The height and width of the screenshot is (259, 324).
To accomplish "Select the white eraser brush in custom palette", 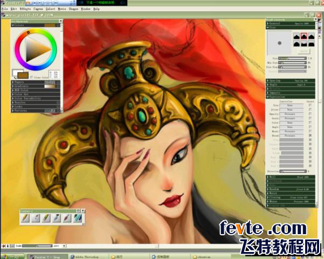I will pyautogui.click(x=36, y=218).
